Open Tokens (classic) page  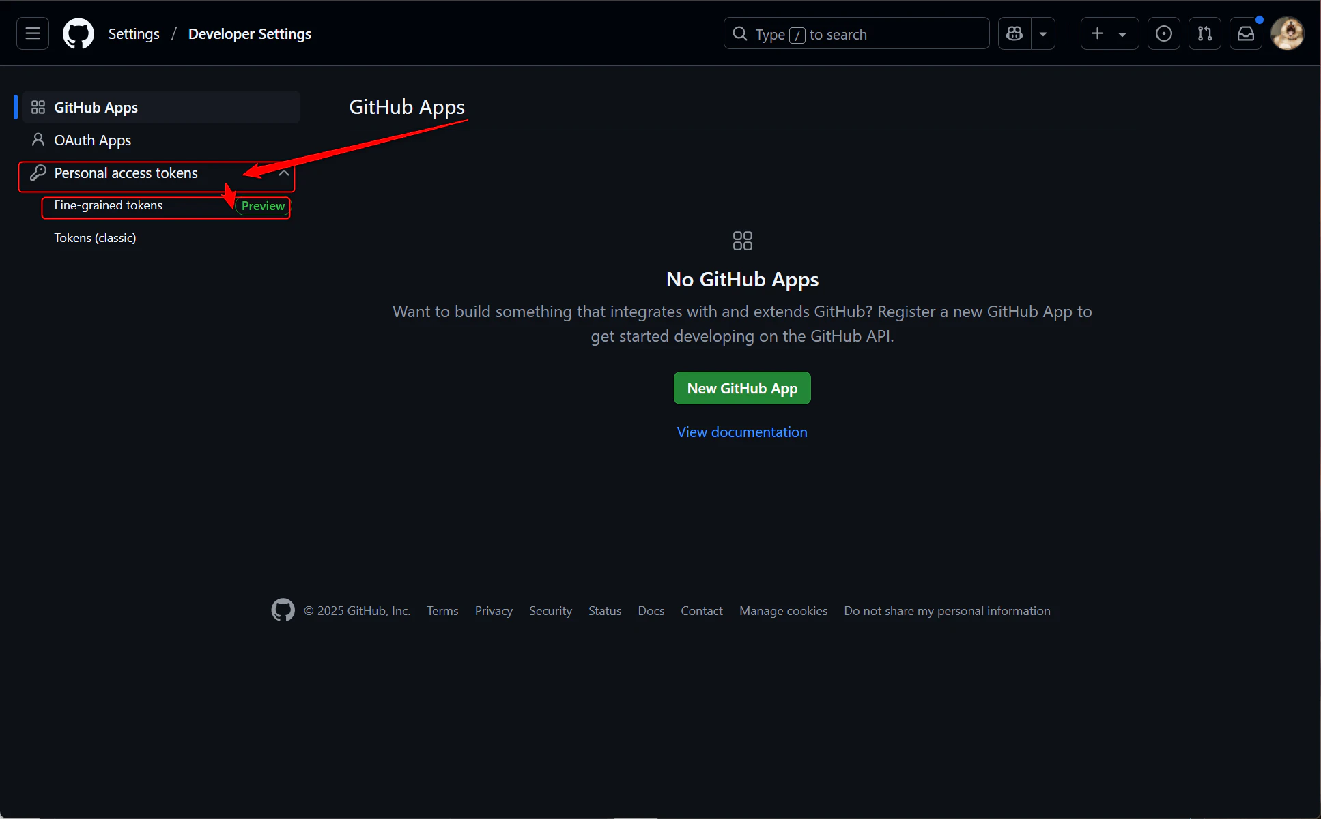(x=95, y=238)
